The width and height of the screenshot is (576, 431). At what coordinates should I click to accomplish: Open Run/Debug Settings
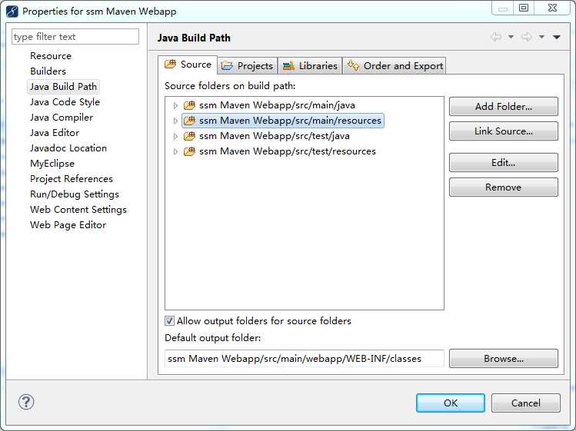click(75, 194)
